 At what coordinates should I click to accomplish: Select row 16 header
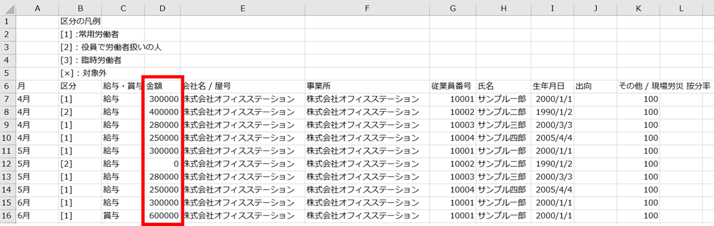point(8,215)
